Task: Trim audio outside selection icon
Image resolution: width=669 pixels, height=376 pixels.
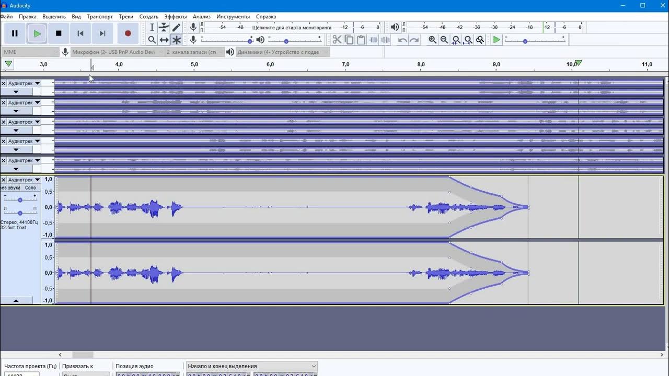Action: tap(373, 40)
